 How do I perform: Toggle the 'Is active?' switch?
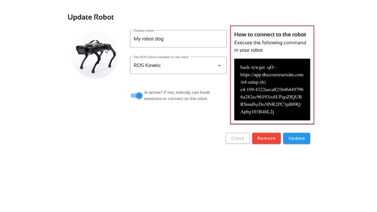click(x=137, y=96)
